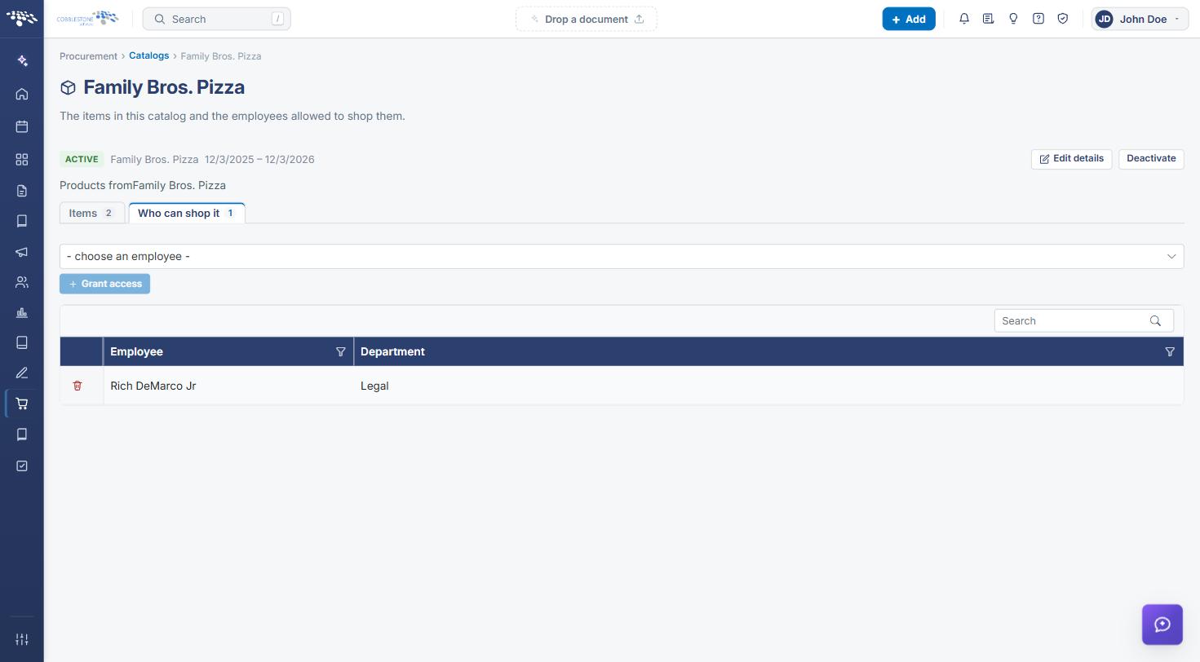Open the calendar sidebar icon

pyautogui.click(x=22, y=126)
